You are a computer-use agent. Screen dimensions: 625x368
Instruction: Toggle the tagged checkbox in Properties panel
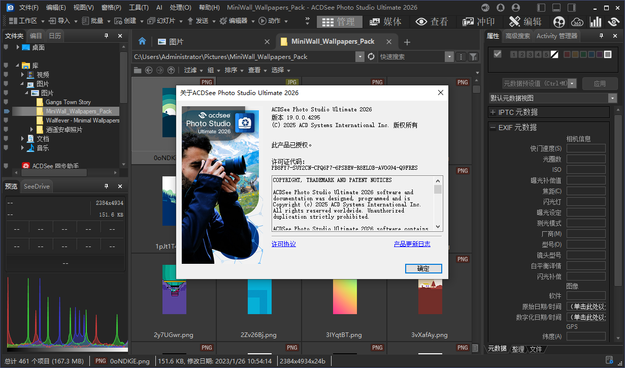pos(498,54)
